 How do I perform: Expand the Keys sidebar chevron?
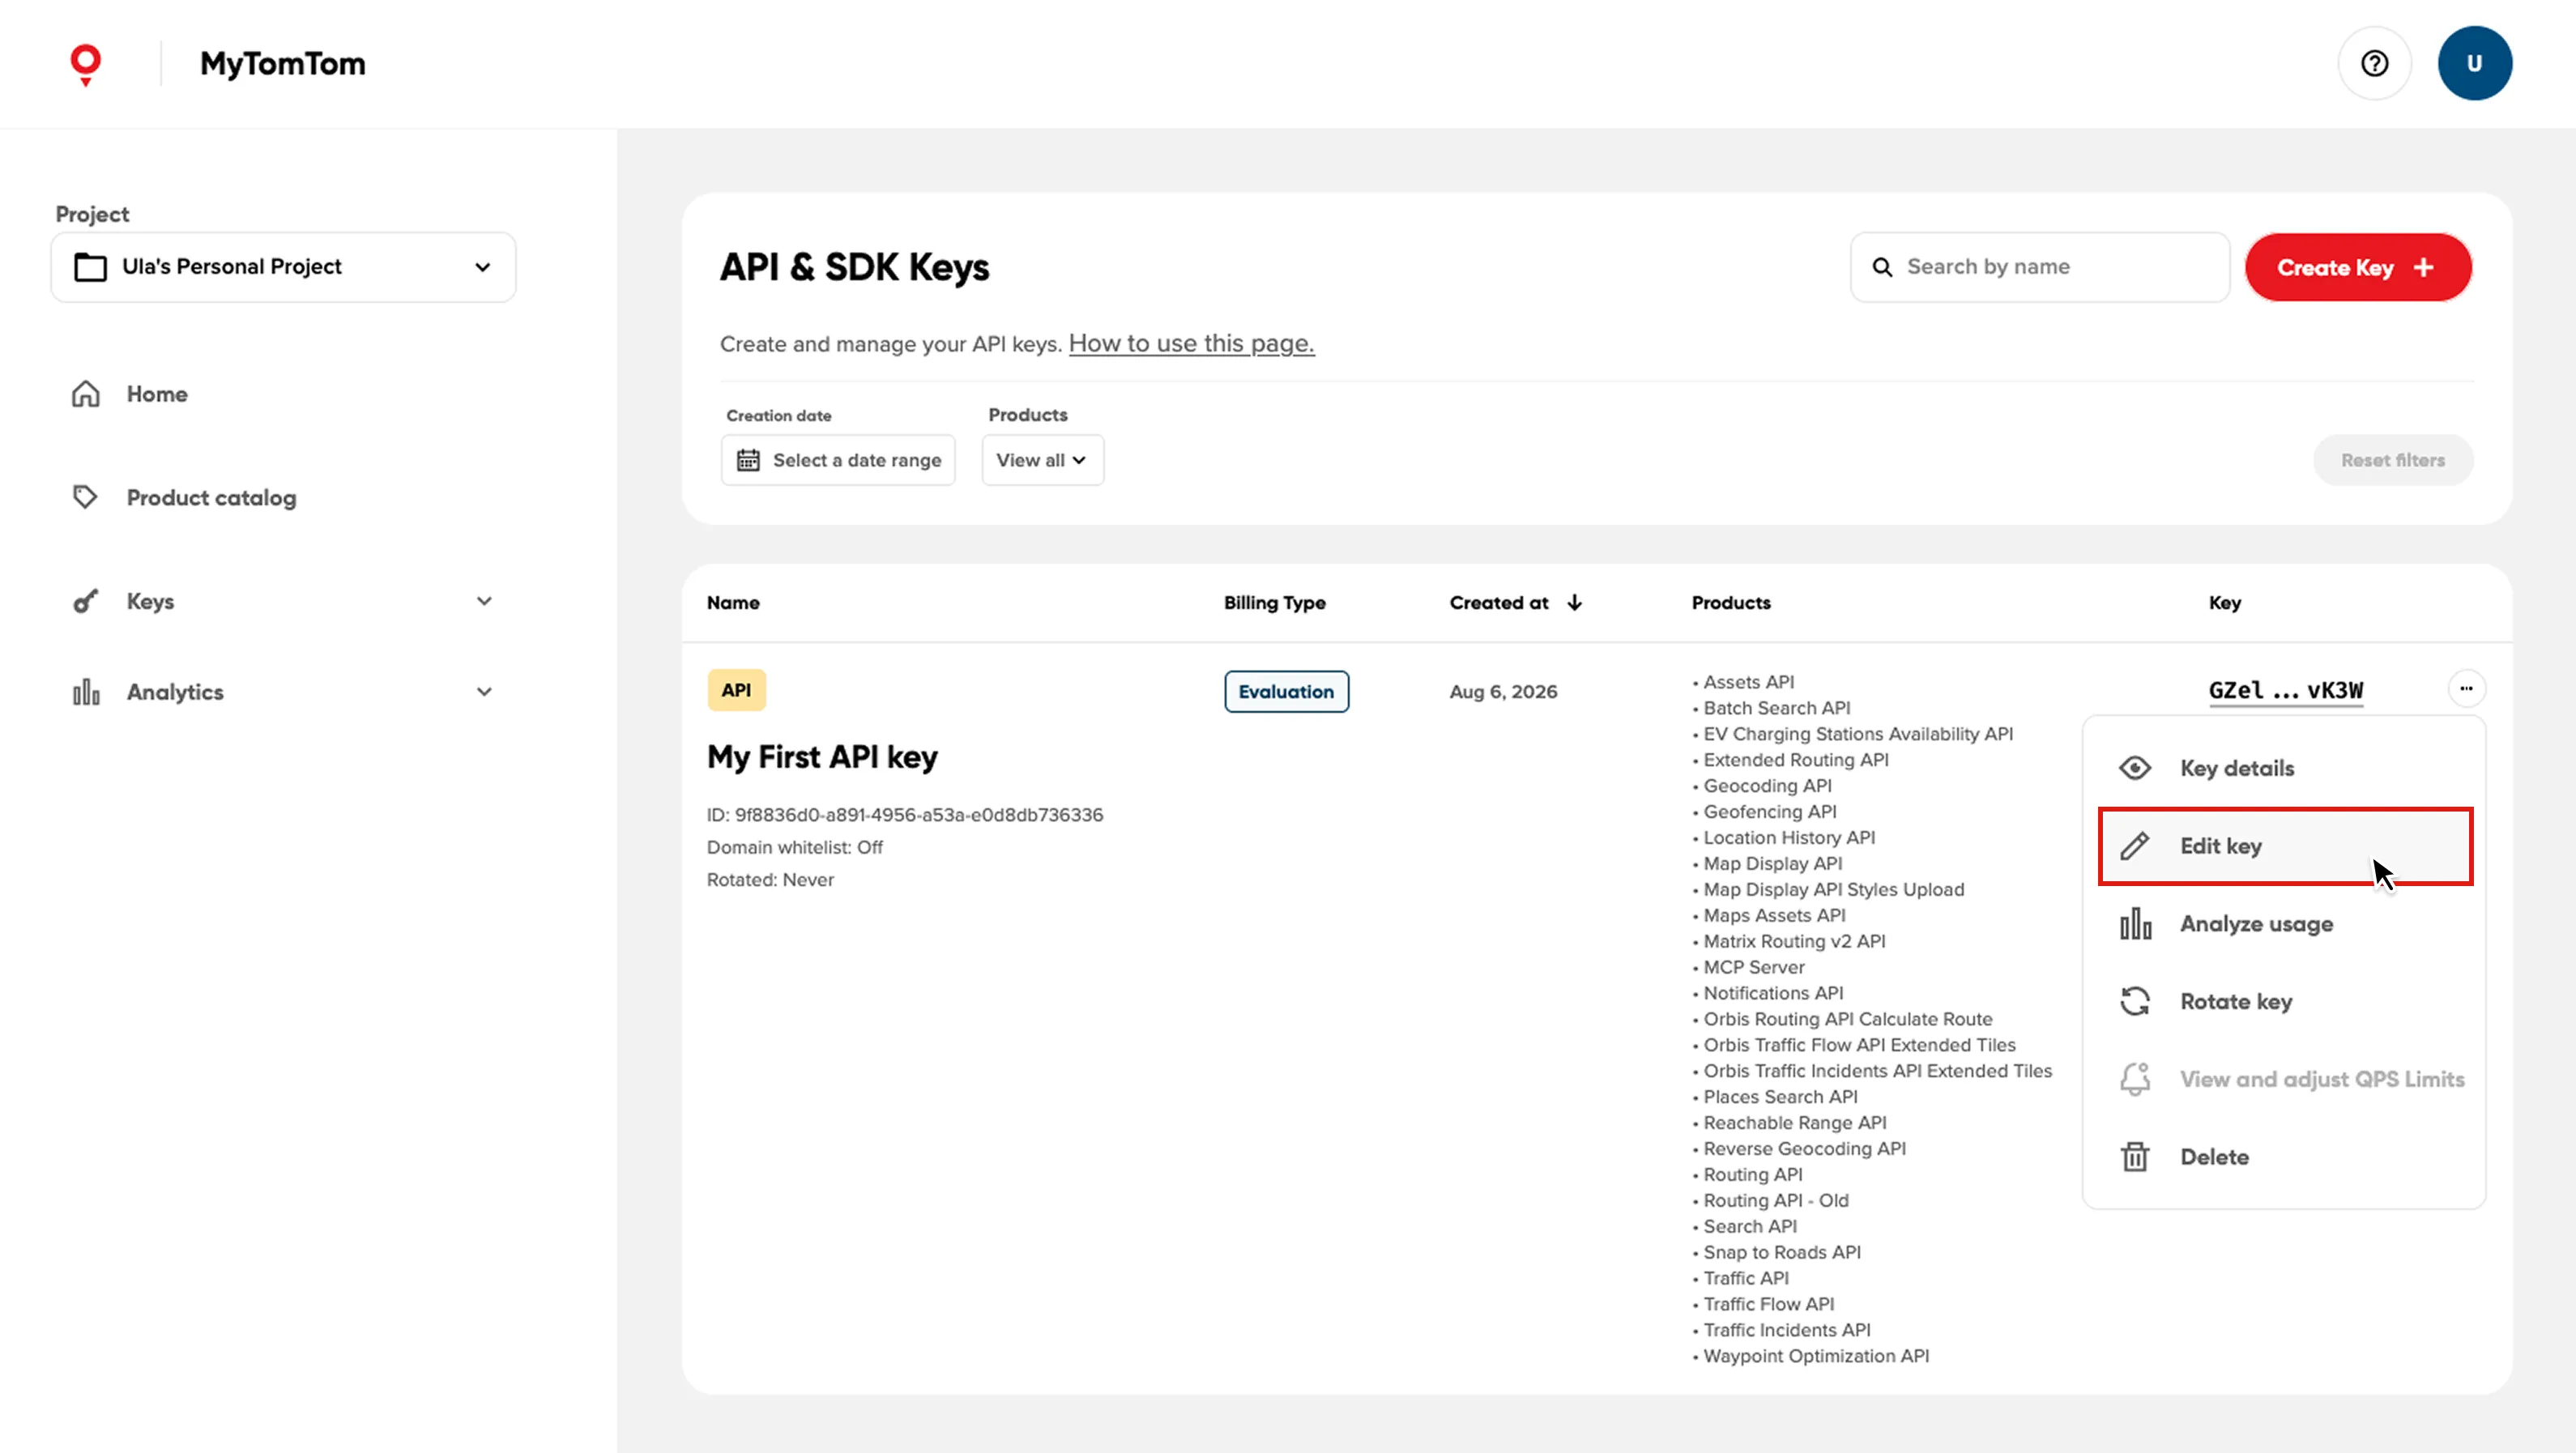(x=484, y=601)
